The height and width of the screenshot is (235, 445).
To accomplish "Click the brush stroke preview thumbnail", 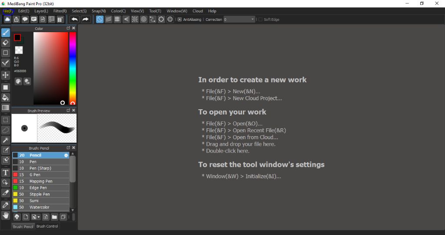I will (57, 128).
